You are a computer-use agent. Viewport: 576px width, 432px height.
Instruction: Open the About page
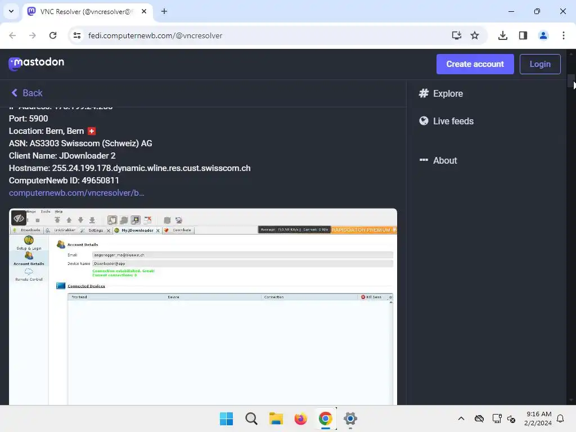[438, 160]
